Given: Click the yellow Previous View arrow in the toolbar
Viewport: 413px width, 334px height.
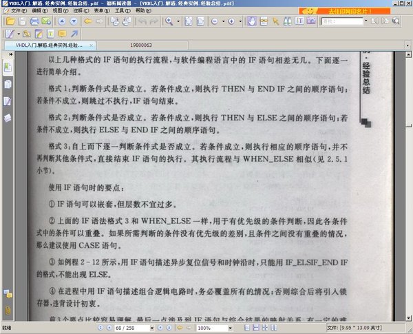Looking at the screenshot, I should click(87, 21).
